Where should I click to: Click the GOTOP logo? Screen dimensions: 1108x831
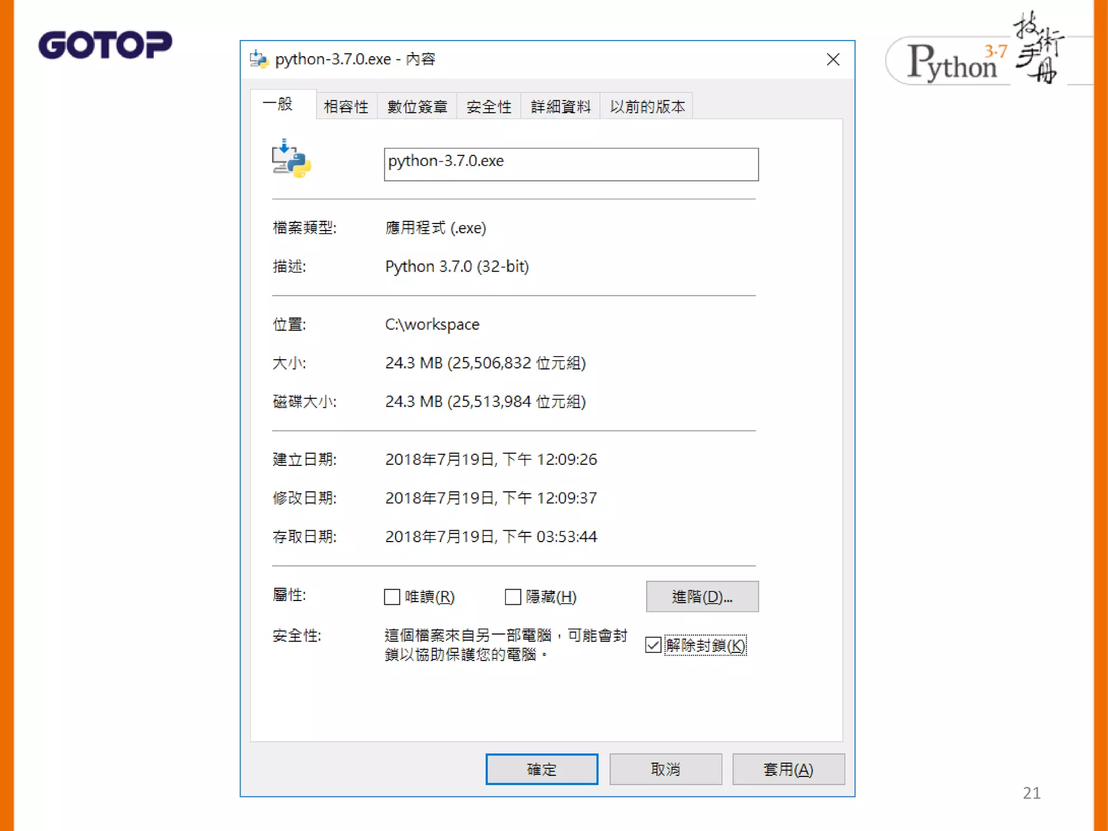click(105, 44)
